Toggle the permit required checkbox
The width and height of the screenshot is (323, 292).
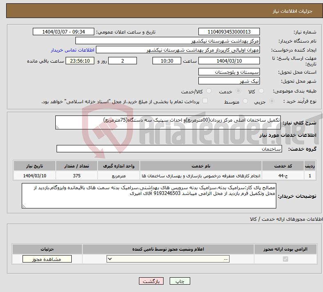tap(285, 259)
